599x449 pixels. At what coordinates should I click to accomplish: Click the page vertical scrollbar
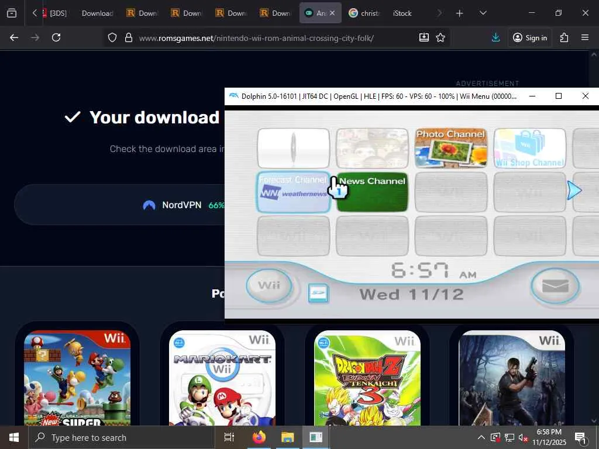pyautogui.click(x=594, y=237)
